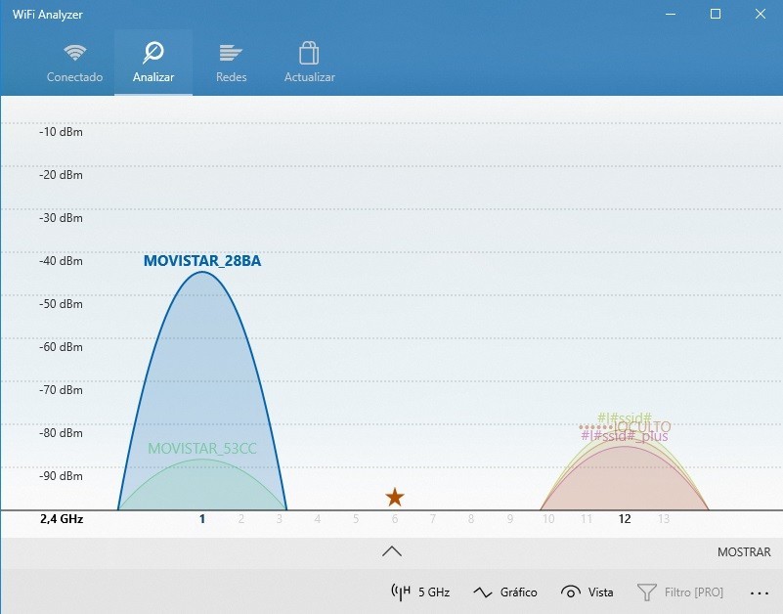Click the #!#ssid#_plus network label

click(625, 436)
